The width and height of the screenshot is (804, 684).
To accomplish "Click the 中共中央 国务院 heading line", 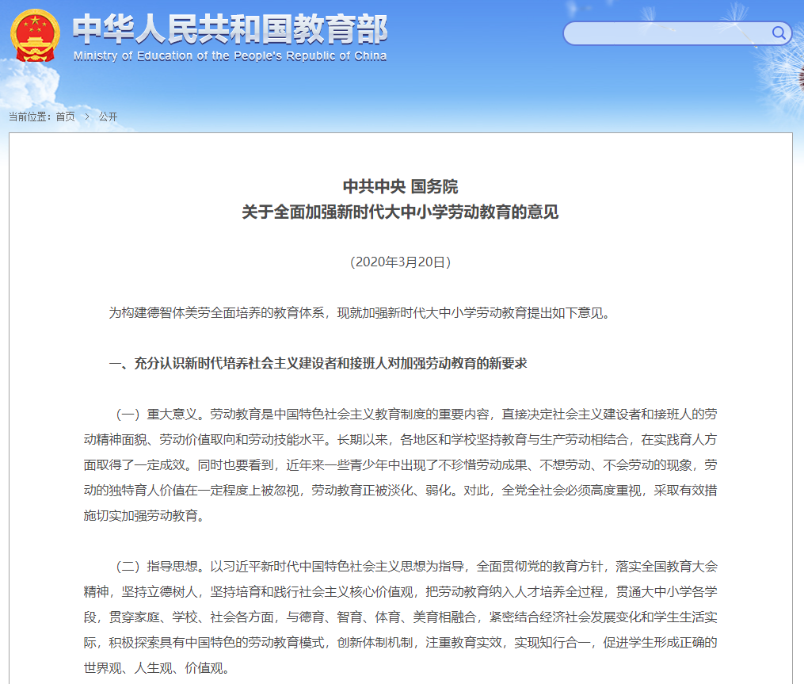I will 400,187.
